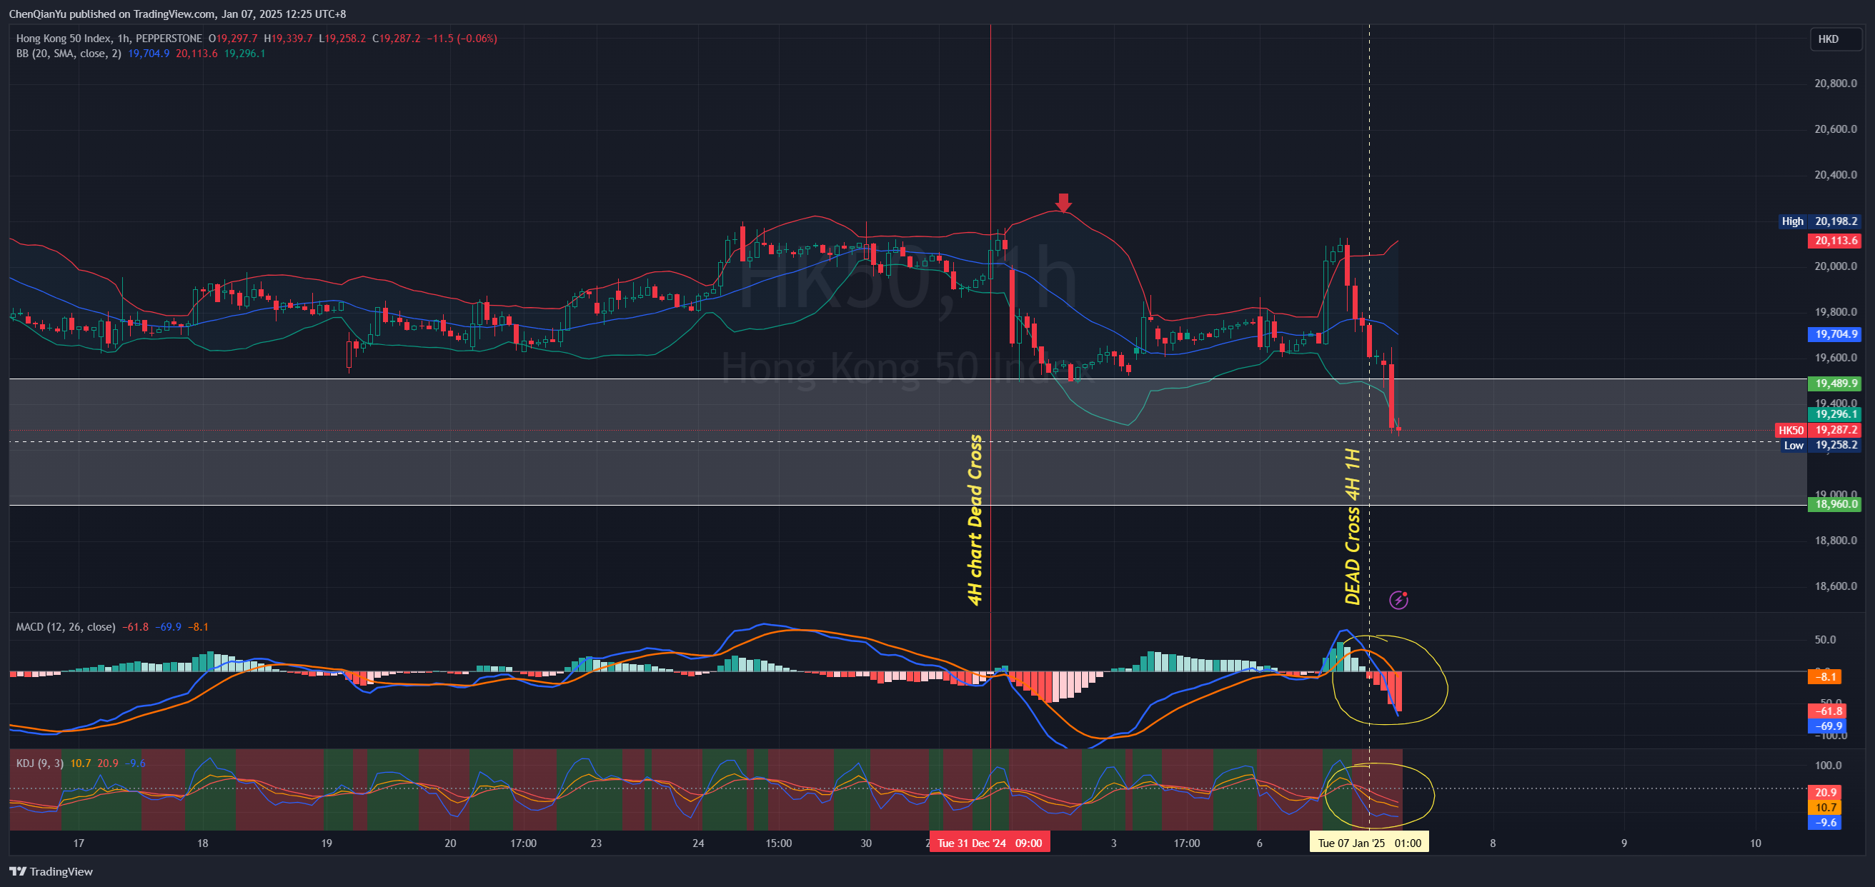Click the red -61.8 MACD axis label

coord(1829,711)
